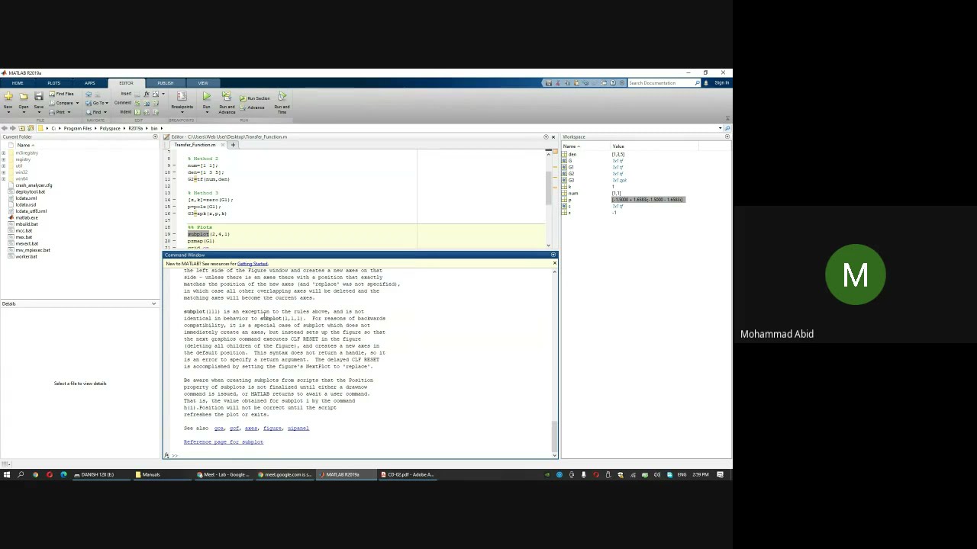Click the Sign In link
This screenshot has width=977, height=549.
[721, 83]
